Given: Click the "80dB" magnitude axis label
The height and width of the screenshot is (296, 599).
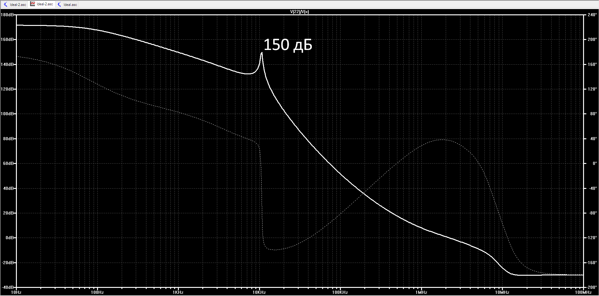Looking at the screenshot, I should [8, 139].
